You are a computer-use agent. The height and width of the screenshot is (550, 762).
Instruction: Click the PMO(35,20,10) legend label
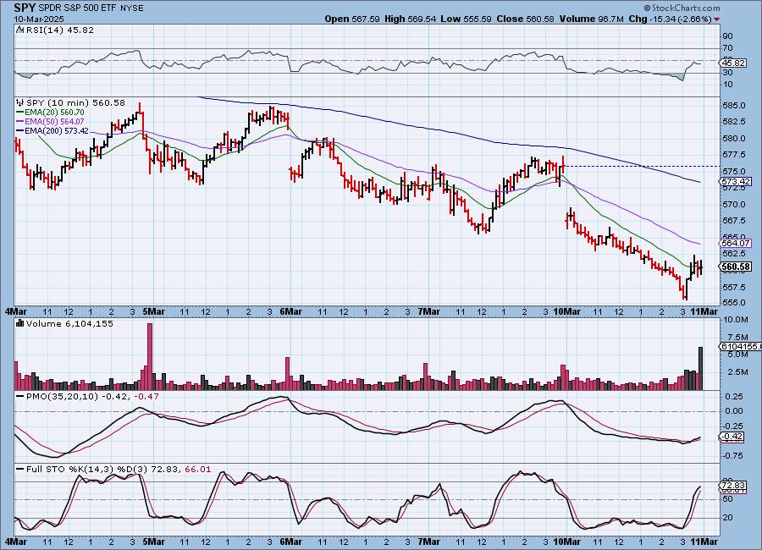pos(62,397)
